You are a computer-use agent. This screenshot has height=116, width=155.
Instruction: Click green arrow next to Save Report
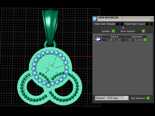click(x=143, y=31)
